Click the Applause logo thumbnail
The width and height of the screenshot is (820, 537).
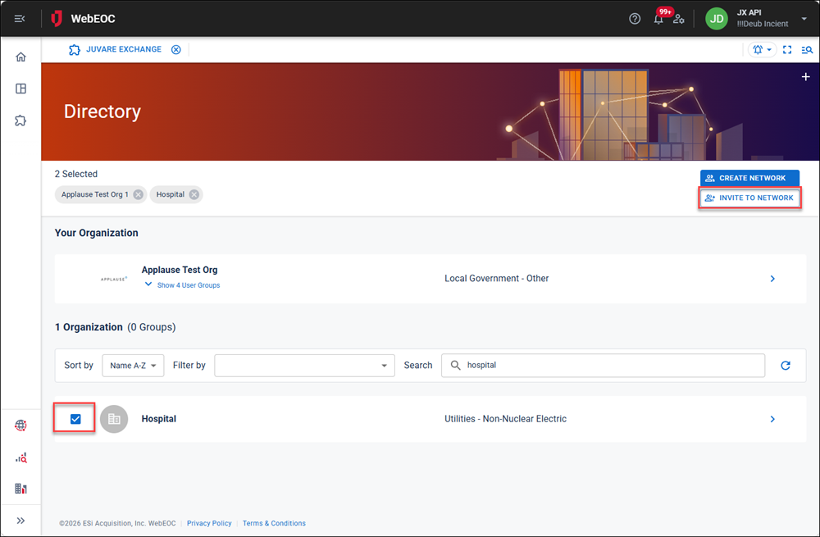point(113,280)
